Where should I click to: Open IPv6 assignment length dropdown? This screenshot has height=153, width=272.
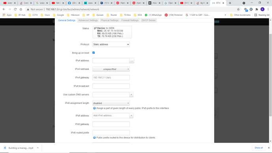coord(111,103)
